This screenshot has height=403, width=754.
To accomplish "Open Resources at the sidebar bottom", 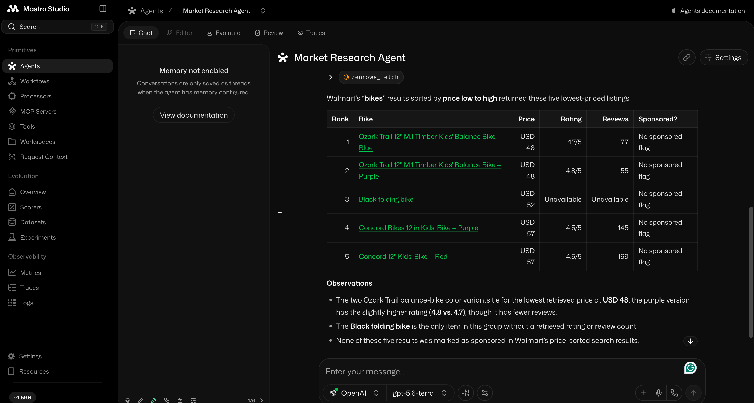I will (57, 372).
